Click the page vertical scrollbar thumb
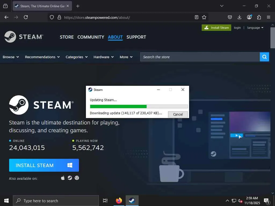The width and height of the screenshot is (275, 206). click(273, 38)
